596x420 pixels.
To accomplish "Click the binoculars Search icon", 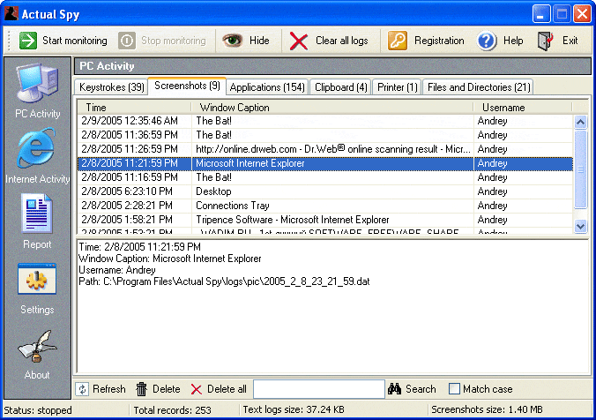I will click(395, 389).
